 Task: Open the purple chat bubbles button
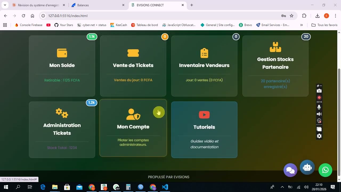click(290, 170)
